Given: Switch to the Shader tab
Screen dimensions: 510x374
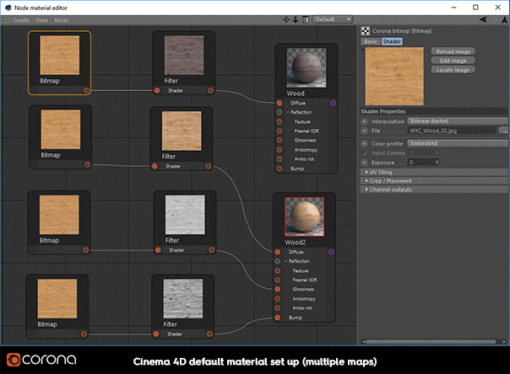Looking at the screenshot, I should tap(392, 41).
